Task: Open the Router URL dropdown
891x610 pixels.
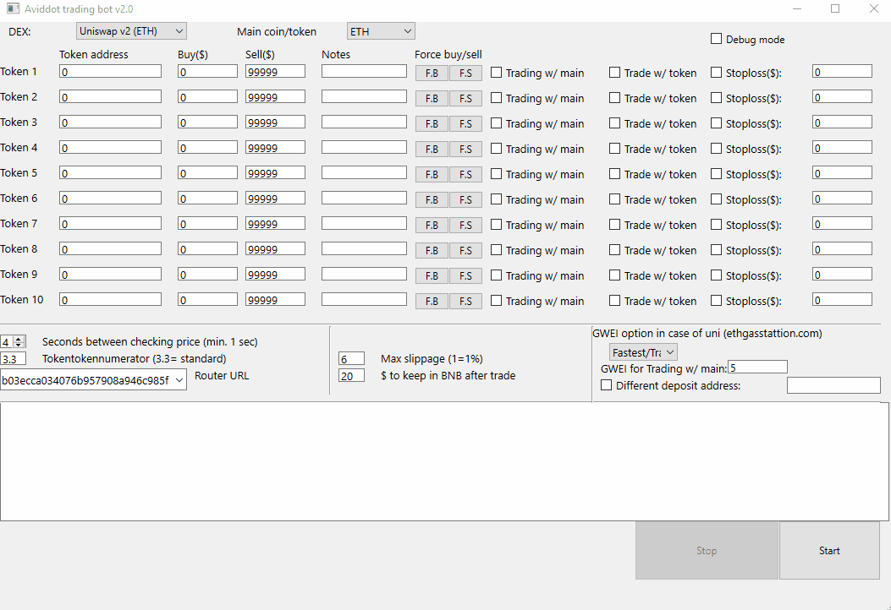Action: pos(93,380)
